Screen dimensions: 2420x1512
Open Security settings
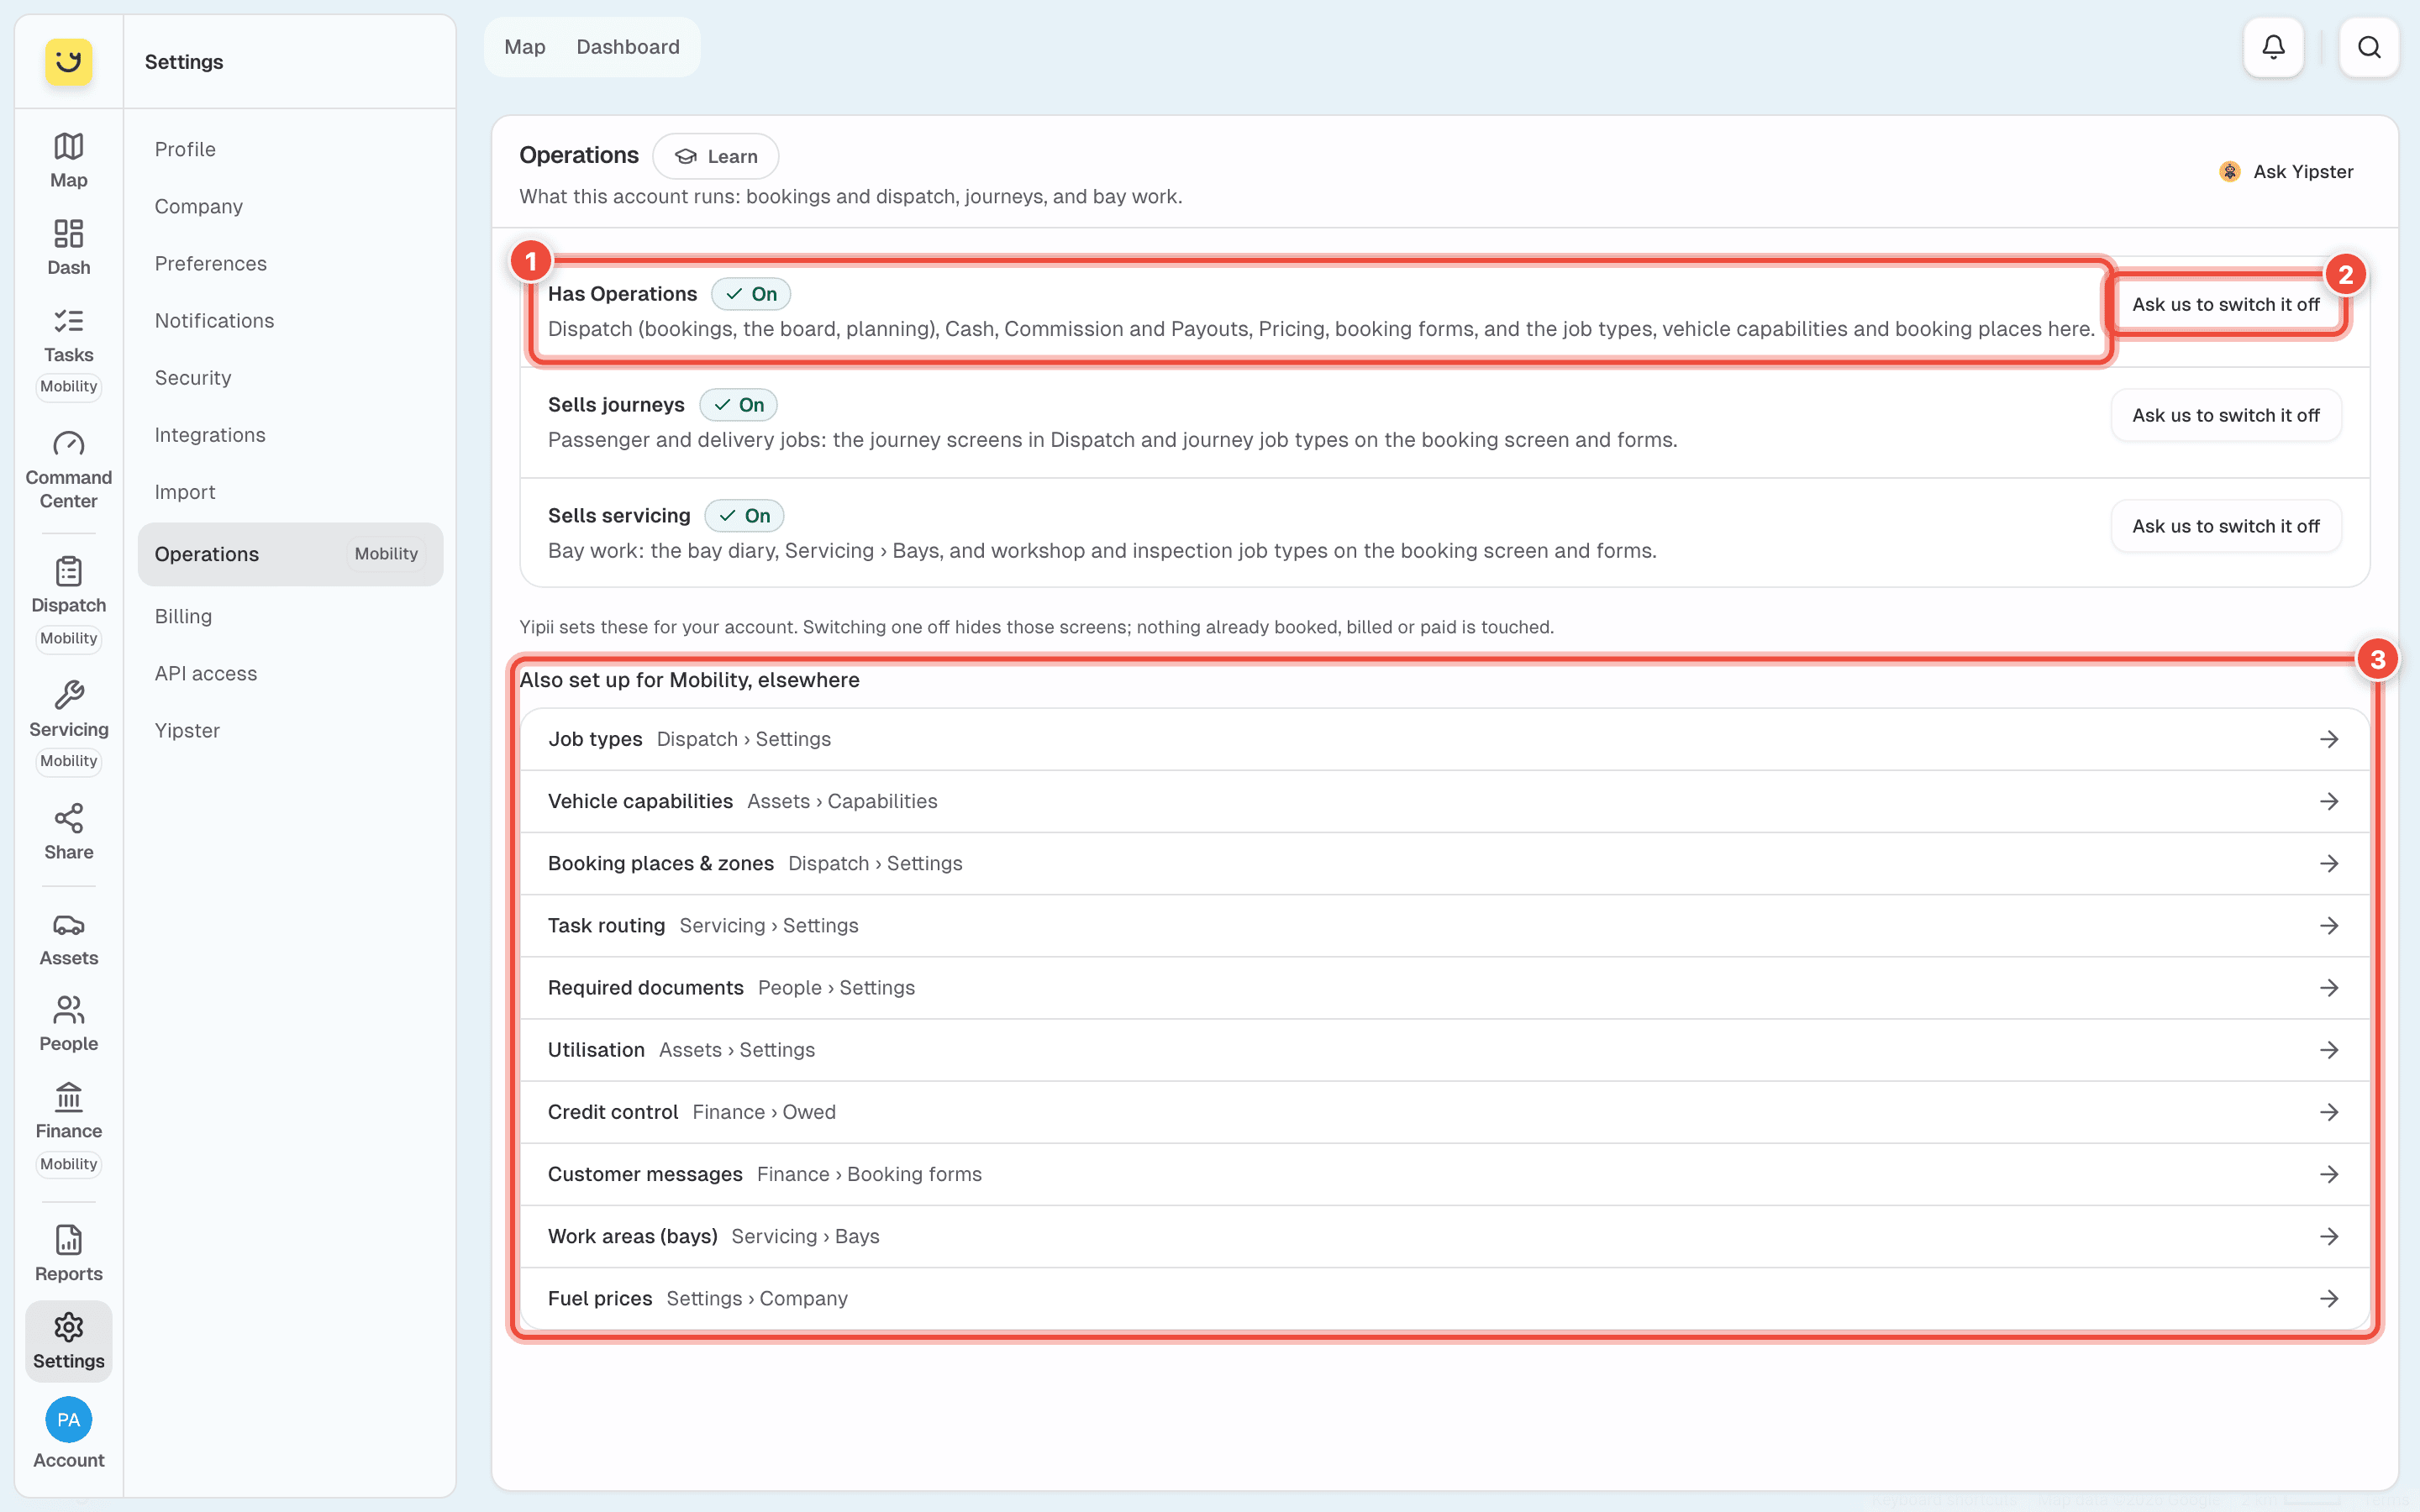(x=290, y=378)
